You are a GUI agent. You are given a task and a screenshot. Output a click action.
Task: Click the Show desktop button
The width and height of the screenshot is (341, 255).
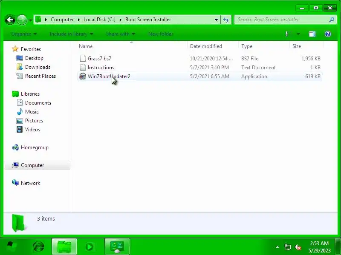tap(338, 246)
